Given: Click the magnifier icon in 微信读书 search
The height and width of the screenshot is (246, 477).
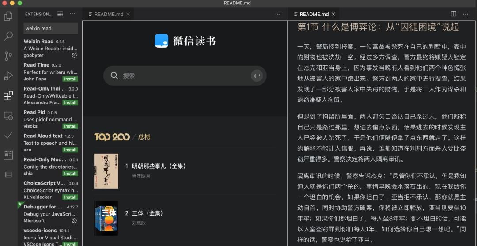Looking at the screenshot, I should tap(114, 76).
